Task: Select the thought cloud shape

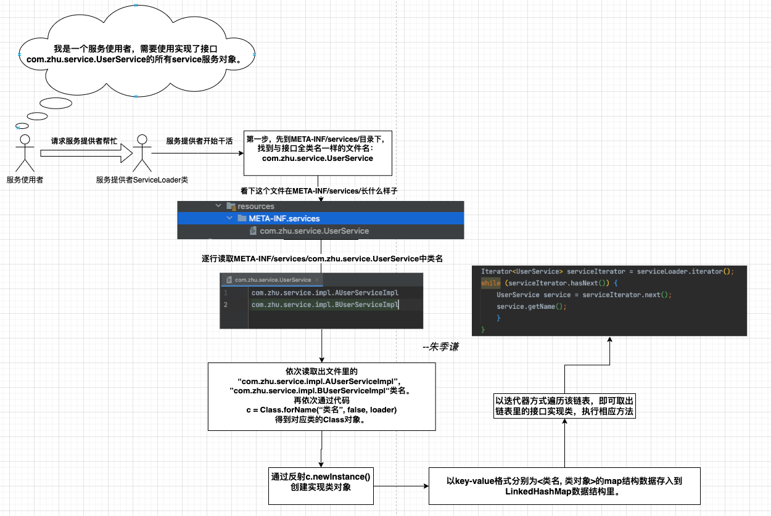Action: [137, 52]
